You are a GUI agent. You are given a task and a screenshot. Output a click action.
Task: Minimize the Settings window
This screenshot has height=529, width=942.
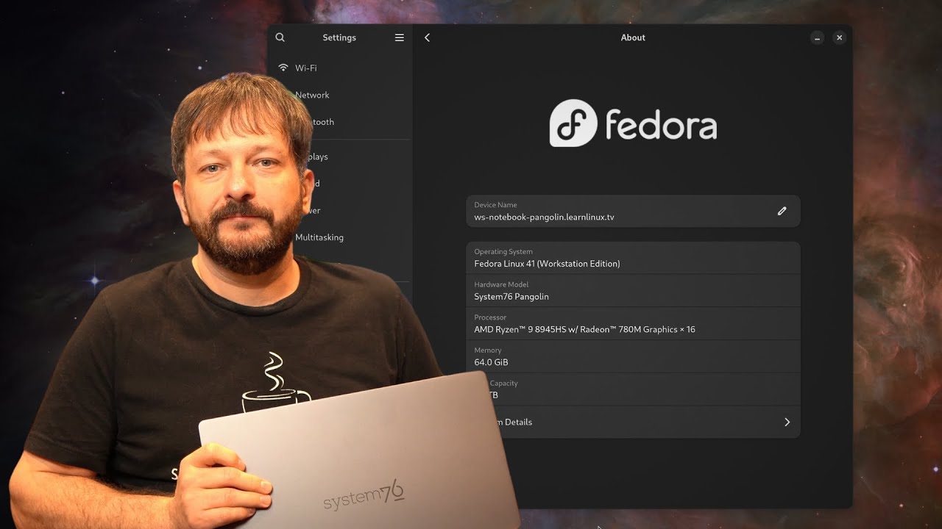click(x=817, y=37)
